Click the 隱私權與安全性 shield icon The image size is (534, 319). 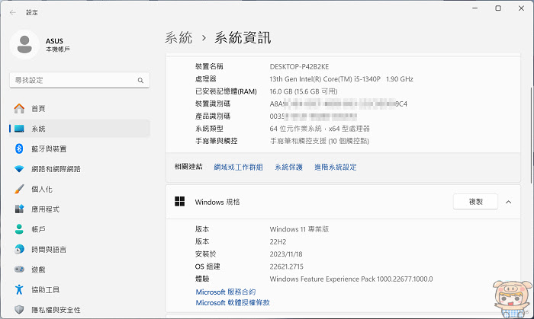point(19,310)
